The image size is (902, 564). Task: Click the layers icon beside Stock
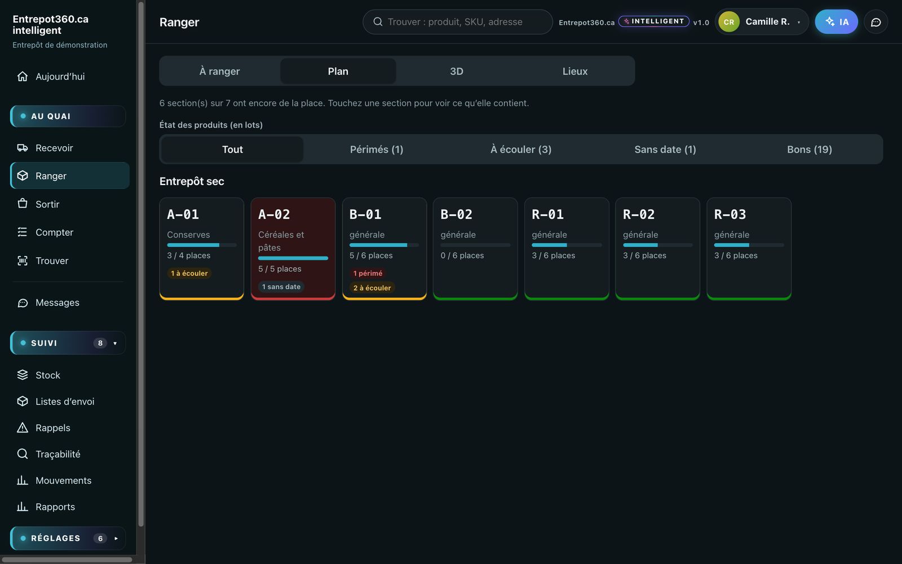tap(23, 374)
